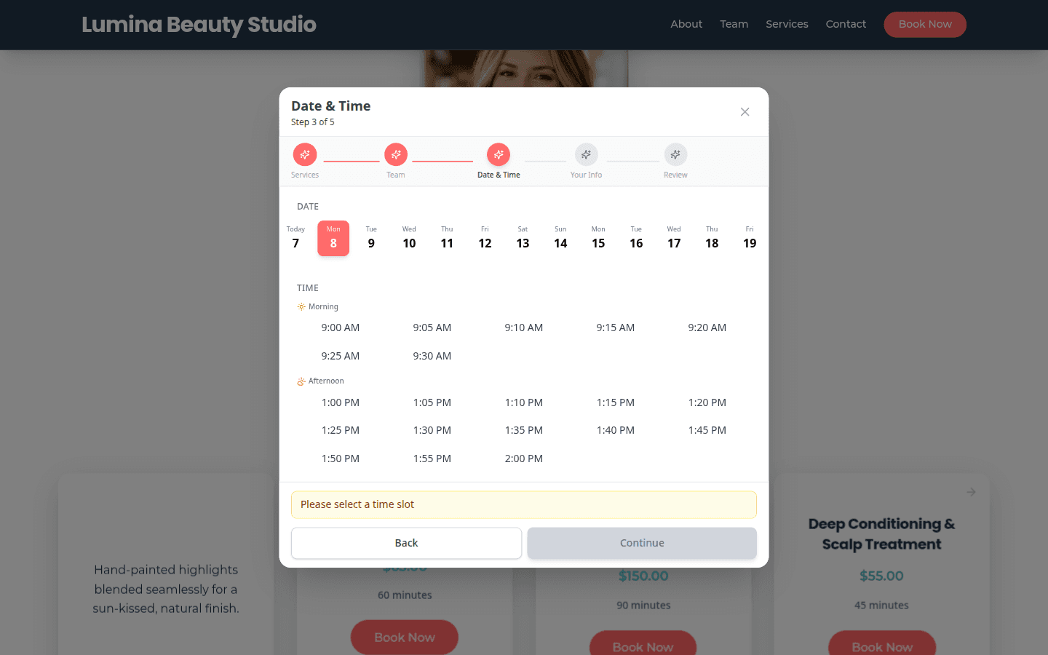Viewport: 1048px width, 655px height.
Task: Select the 2:00 PM slot
Action: 524,458
